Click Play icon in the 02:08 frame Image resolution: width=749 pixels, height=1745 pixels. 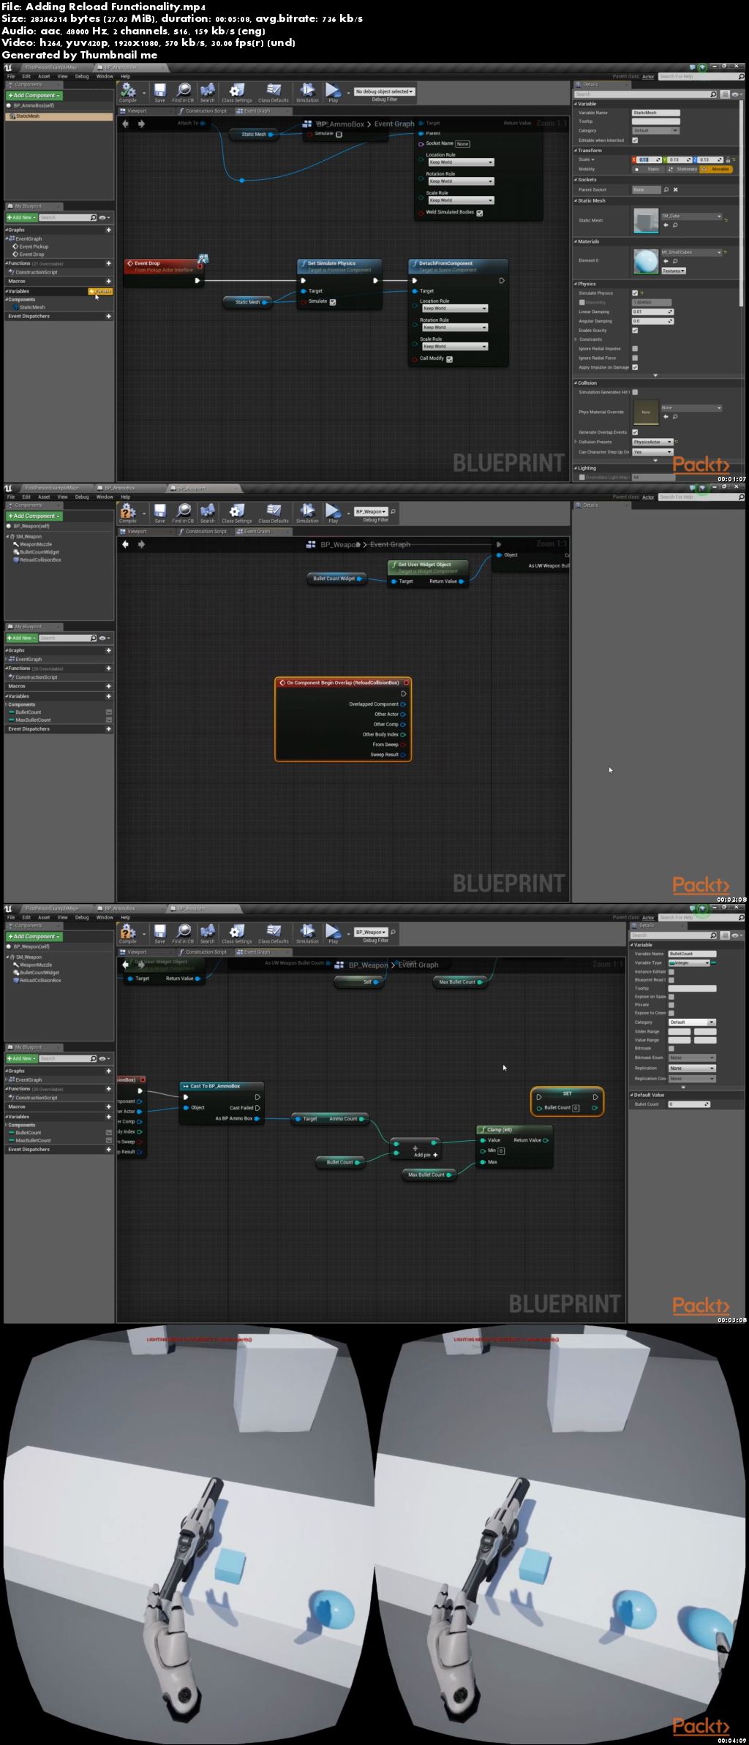tap(333, 511)
